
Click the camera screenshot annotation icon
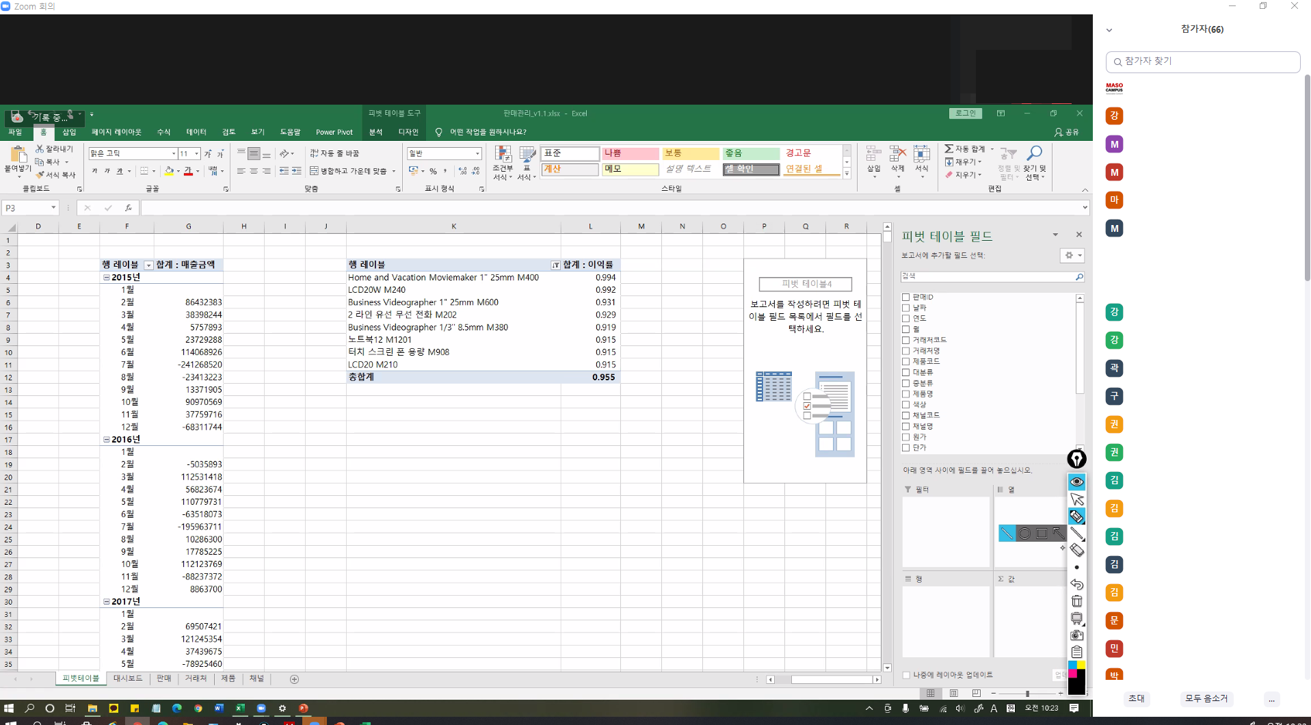(x=1076, y=635)
